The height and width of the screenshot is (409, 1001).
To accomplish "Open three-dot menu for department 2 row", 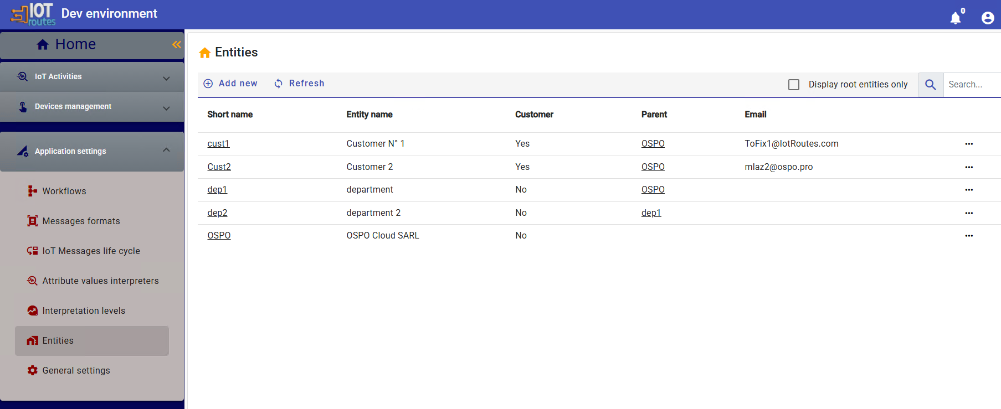I will pos(968,213).
